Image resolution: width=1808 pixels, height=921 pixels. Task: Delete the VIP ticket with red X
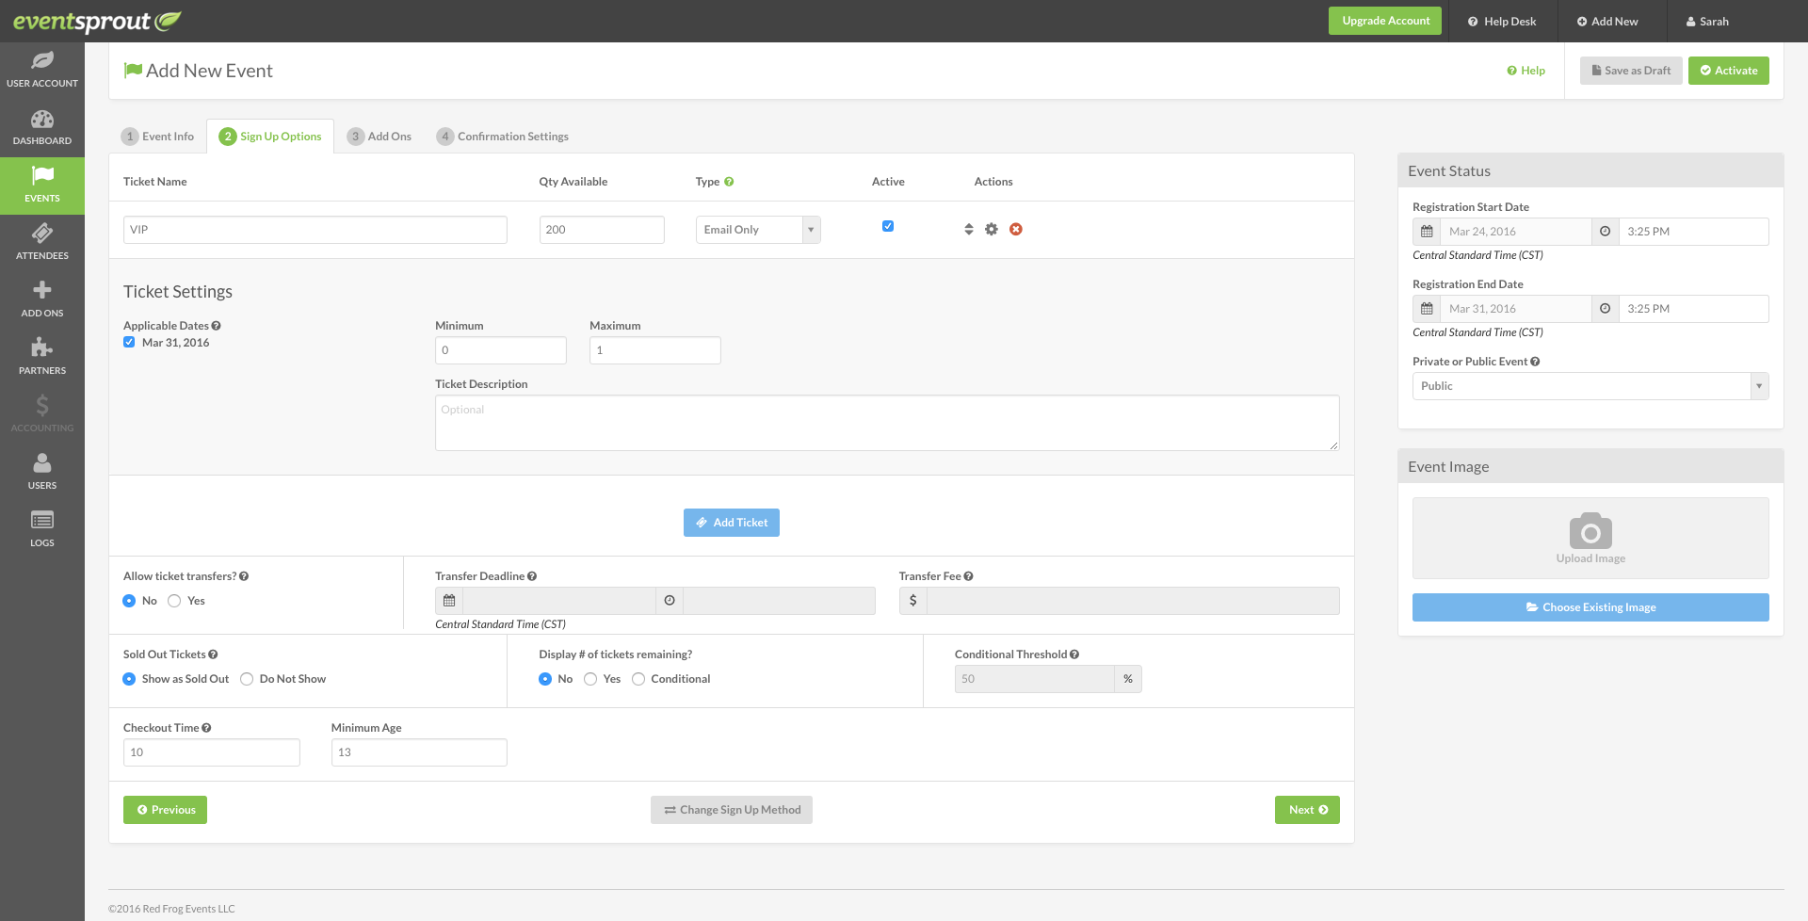tap(1016, 230)
